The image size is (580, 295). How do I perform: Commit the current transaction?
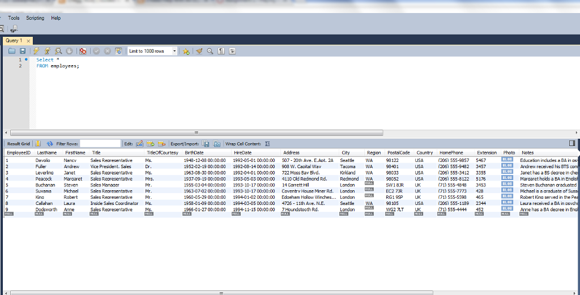[96, 51]
